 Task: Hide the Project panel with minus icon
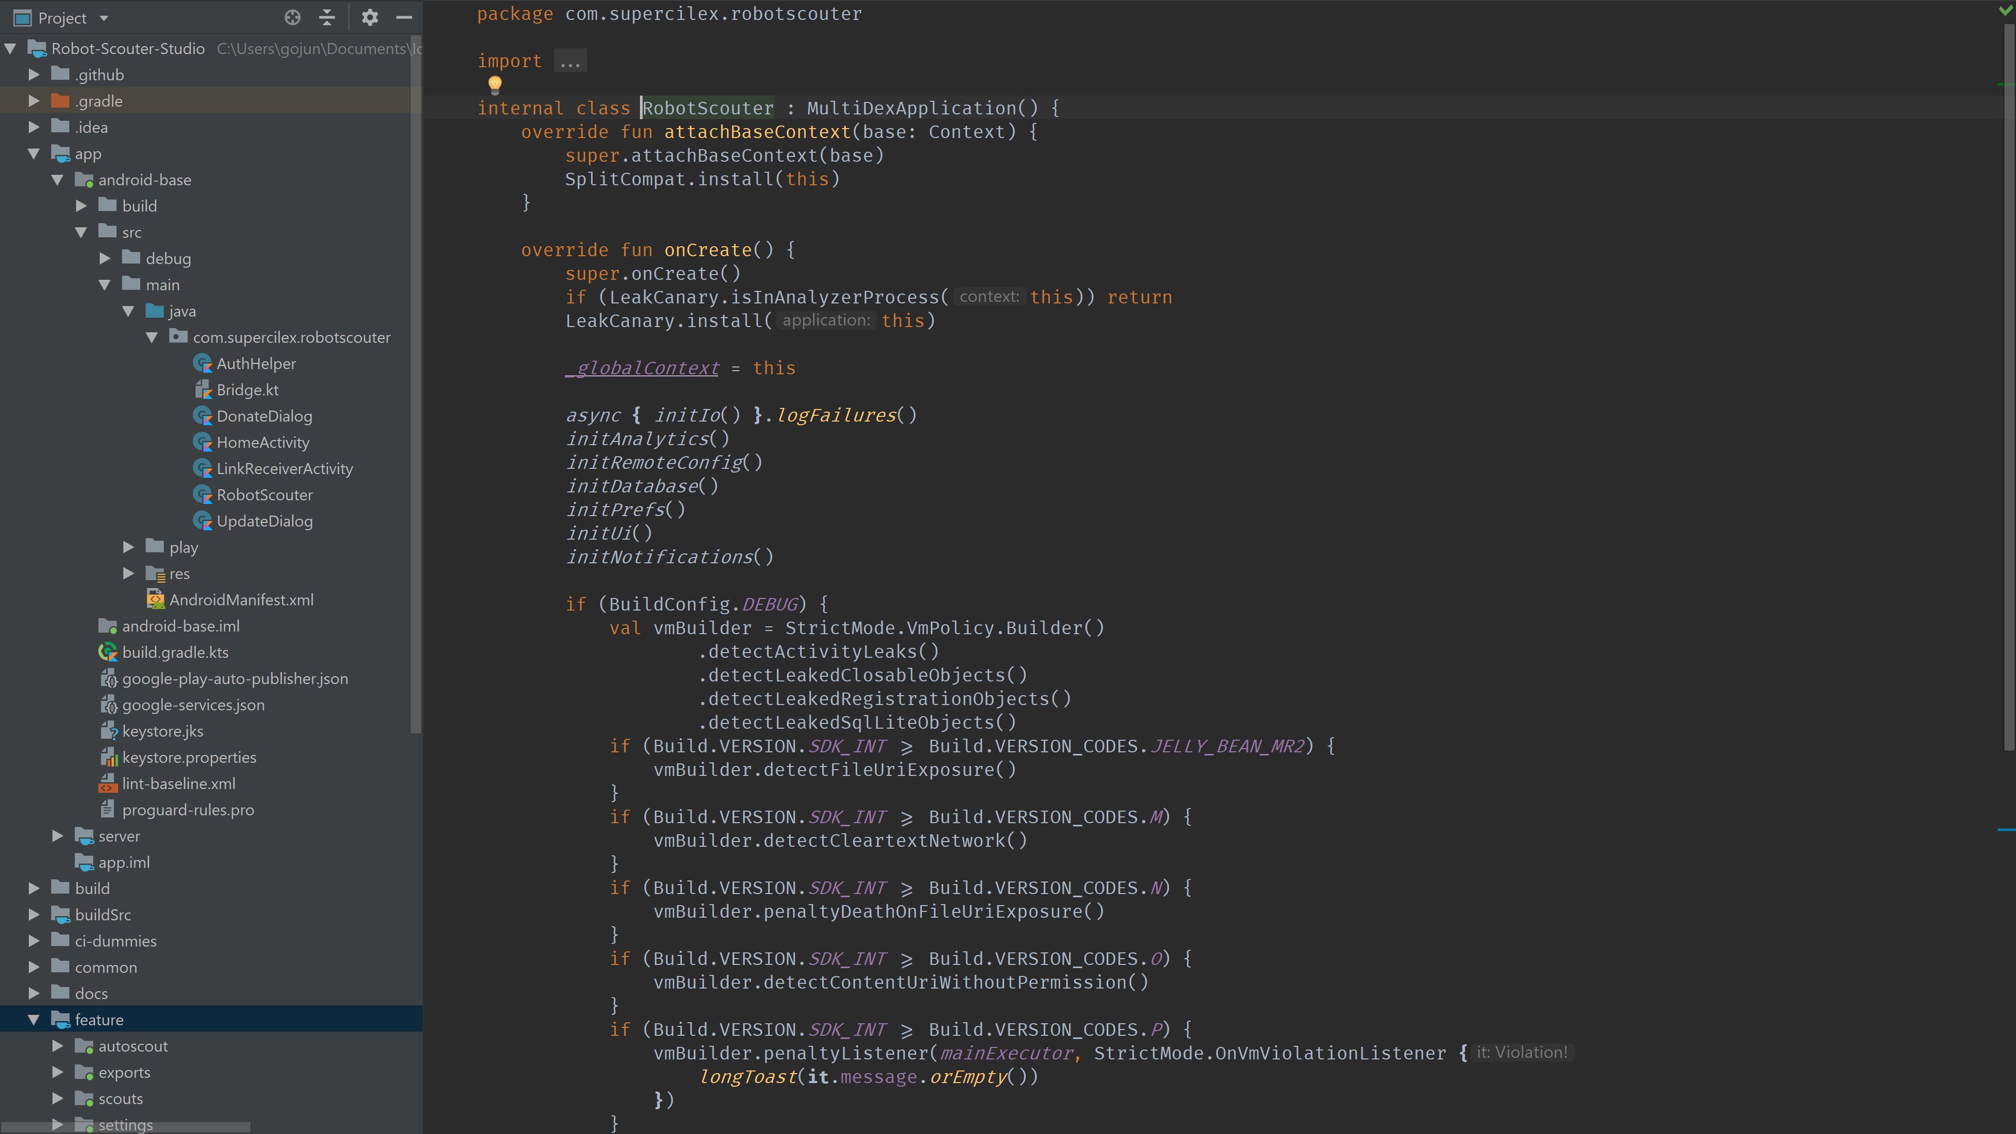(x=404, y=17)
